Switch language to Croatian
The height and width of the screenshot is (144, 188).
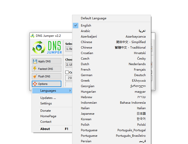[111, 53]
